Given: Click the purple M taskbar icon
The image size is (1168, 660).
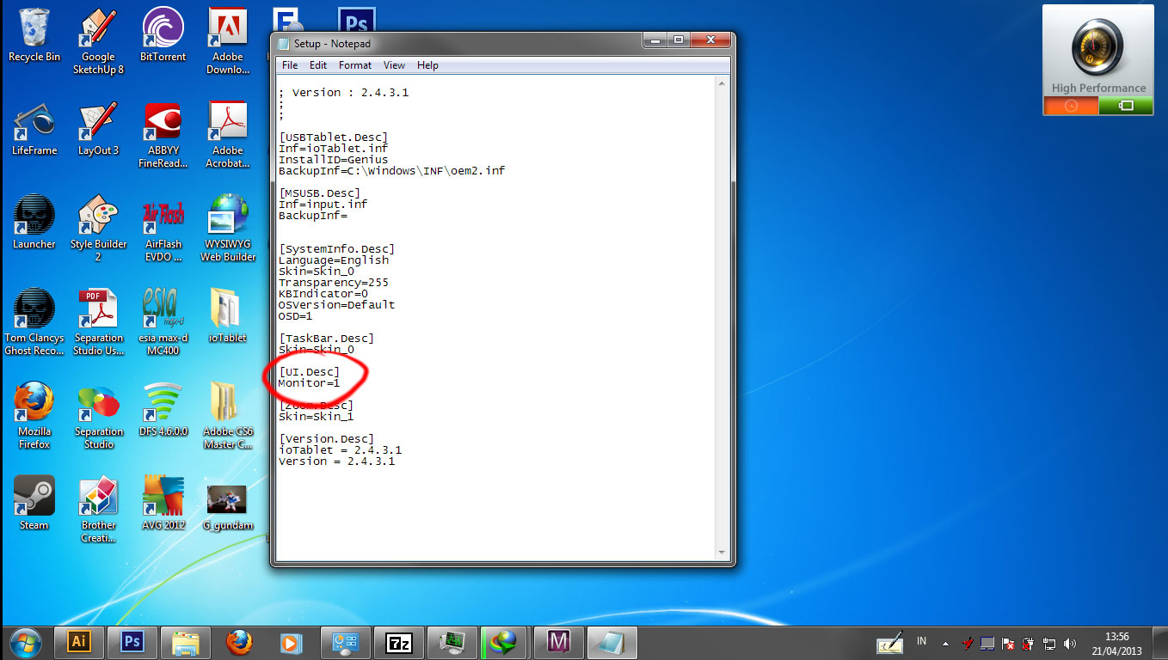Looking at the screenshot, I should coord(558,642).
